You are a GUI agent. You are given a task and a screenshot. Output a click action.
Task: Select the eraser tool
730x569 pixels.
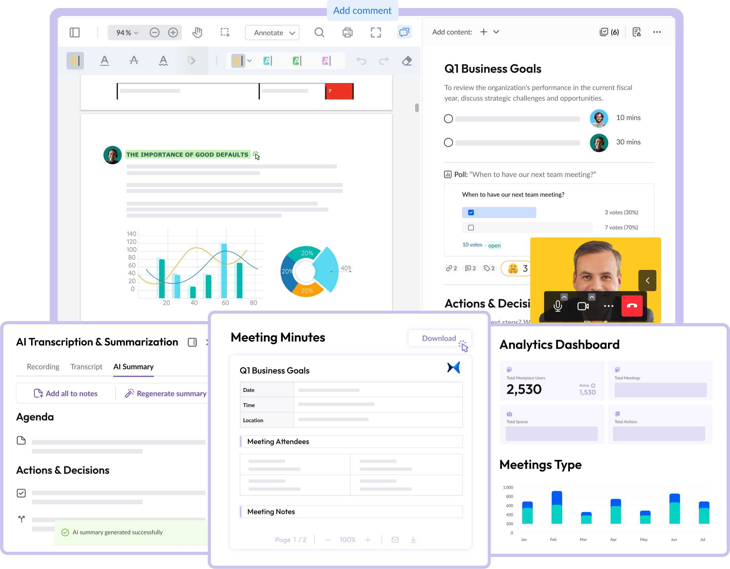pyautogui.click(x=407, y=61)
